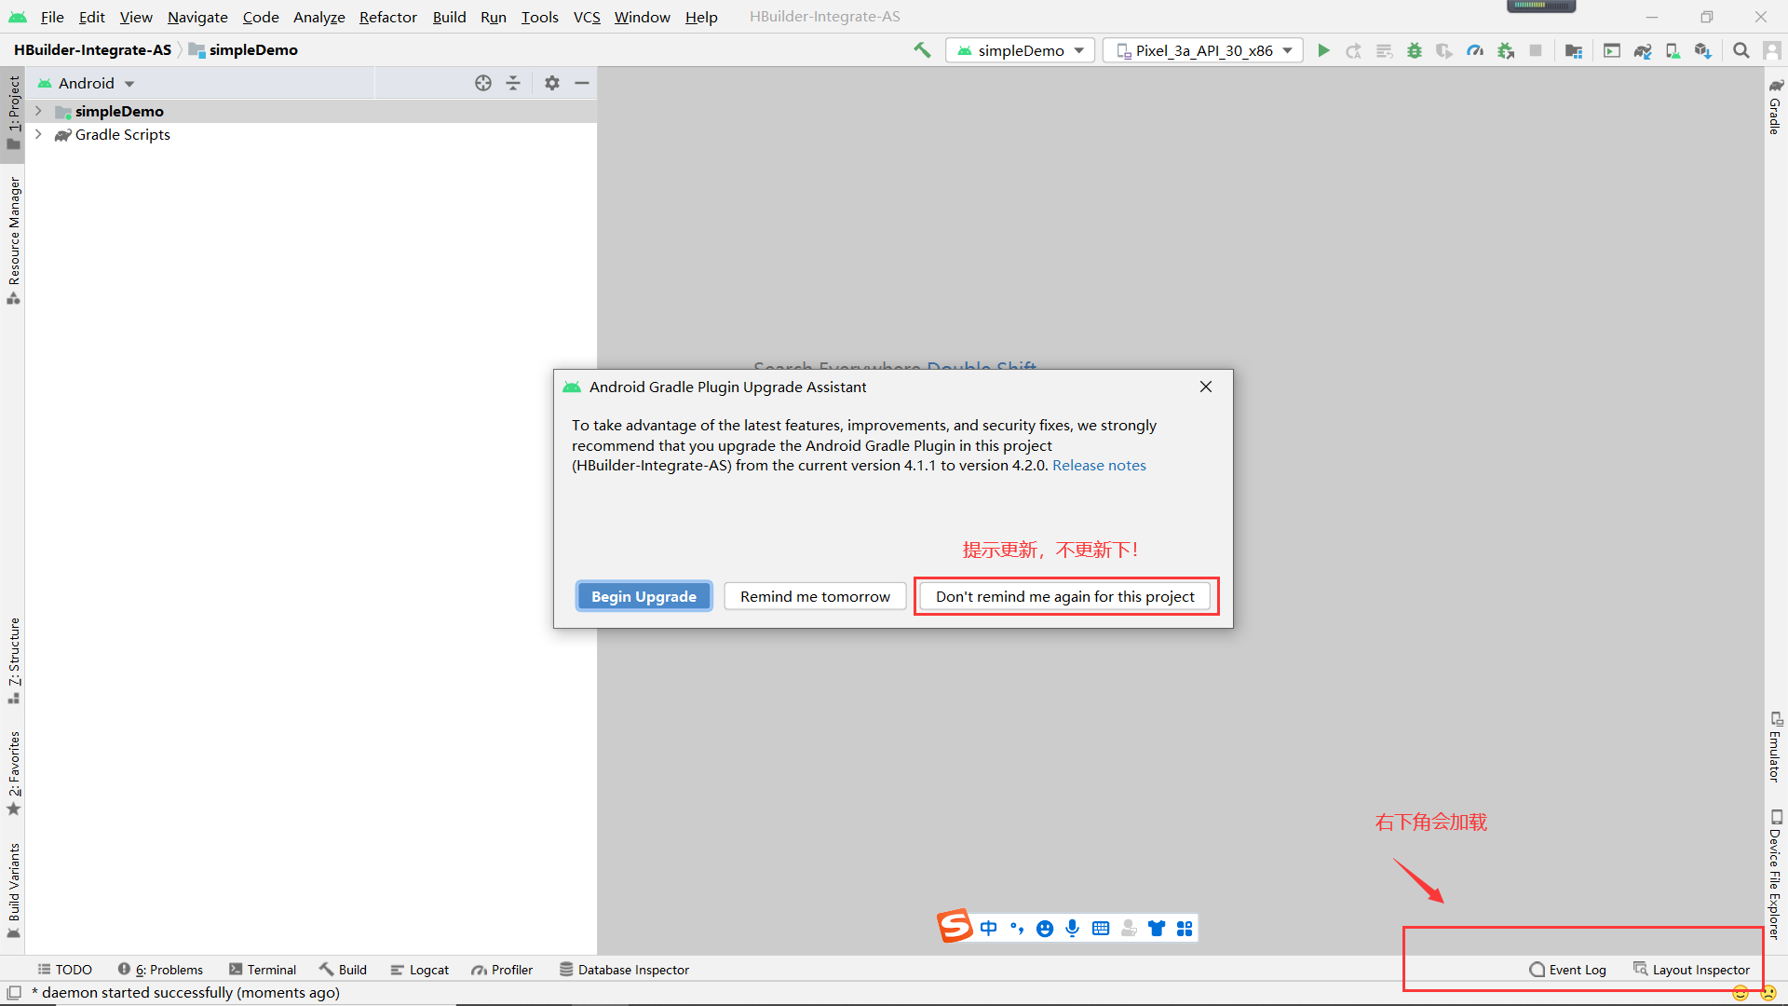The image size is (1788, 1006).
Task: Run the app with green play icon
Action: click(1323, 50)
